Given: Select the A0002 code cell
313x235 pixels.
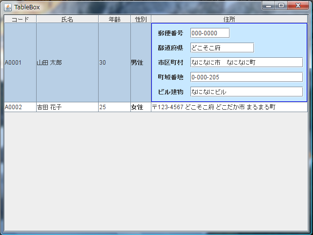Looking at the screenshot, I should [20, 107].
